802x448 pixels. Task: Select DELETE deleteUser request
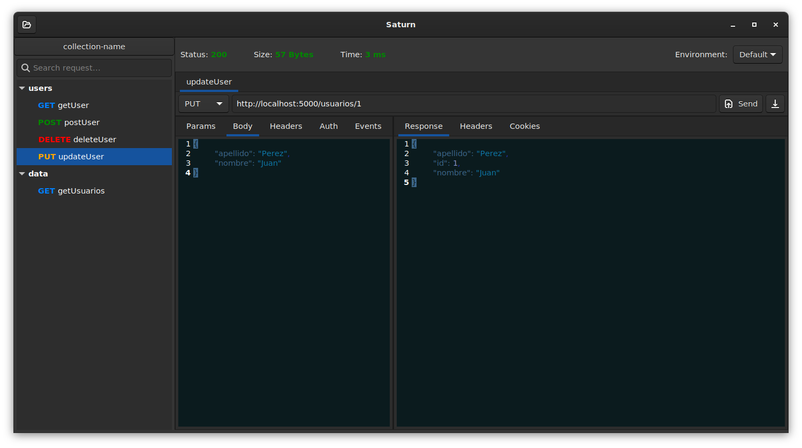pos(94,140)
